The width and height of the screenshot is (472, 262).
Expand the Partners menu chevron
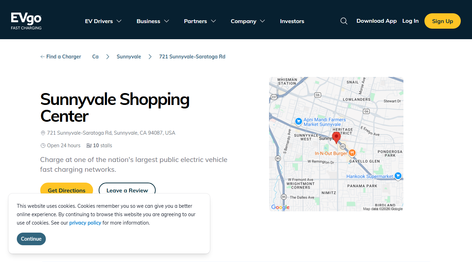213,21
